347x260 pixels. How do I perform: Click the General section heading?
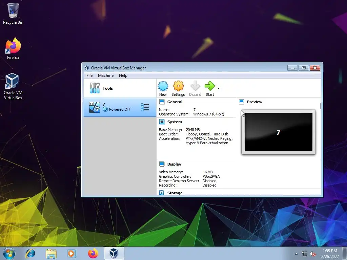[175, 102]
